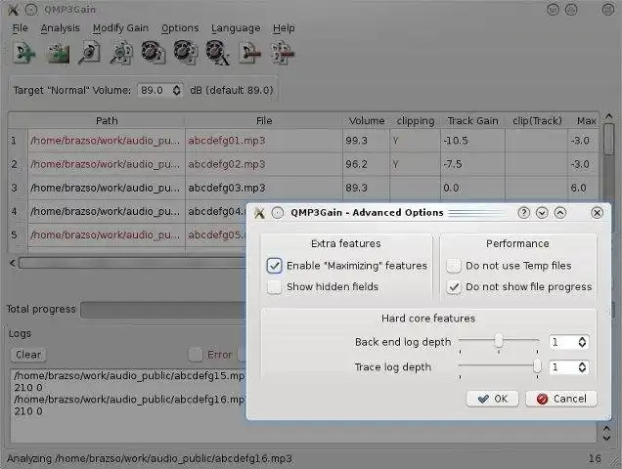Open the File menu
This screenshot has width=622, height=469.
coord(21,28)
